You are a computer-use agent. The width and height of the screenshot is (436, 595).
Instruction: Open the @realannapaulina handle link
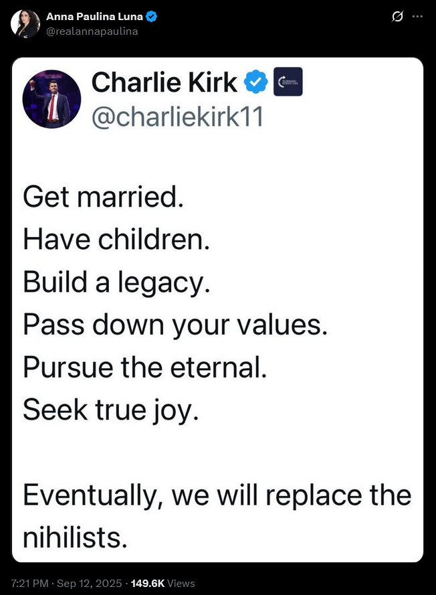pyautogui.click(x=92, y=31)
